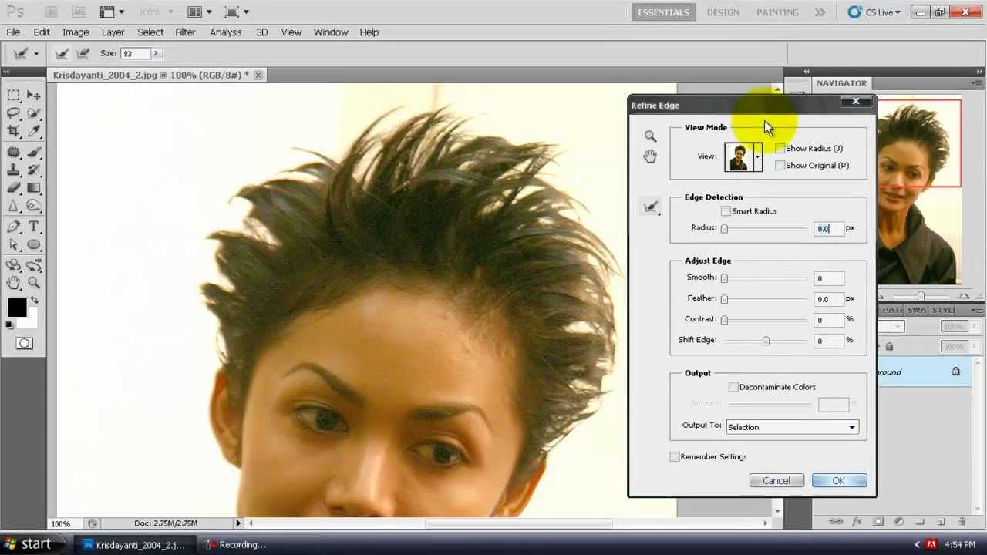The width and height of the screenshot is (987, 555).
Task: Select the Pen tool
Action: tap(14, 227)
